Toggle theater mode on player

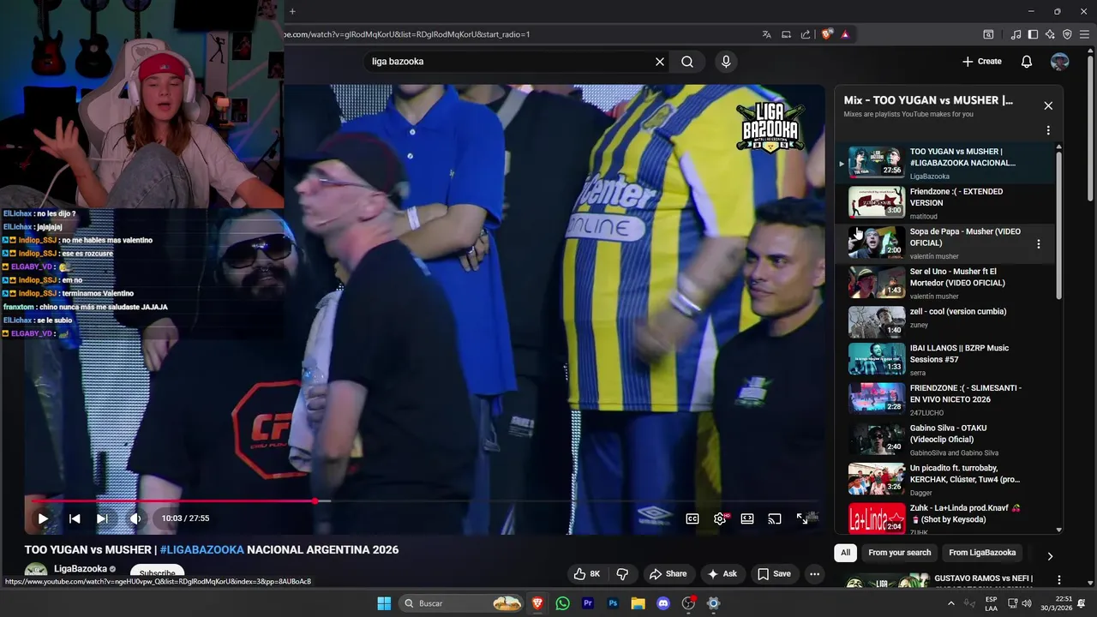pyautogui.click(x=747, y=518)
